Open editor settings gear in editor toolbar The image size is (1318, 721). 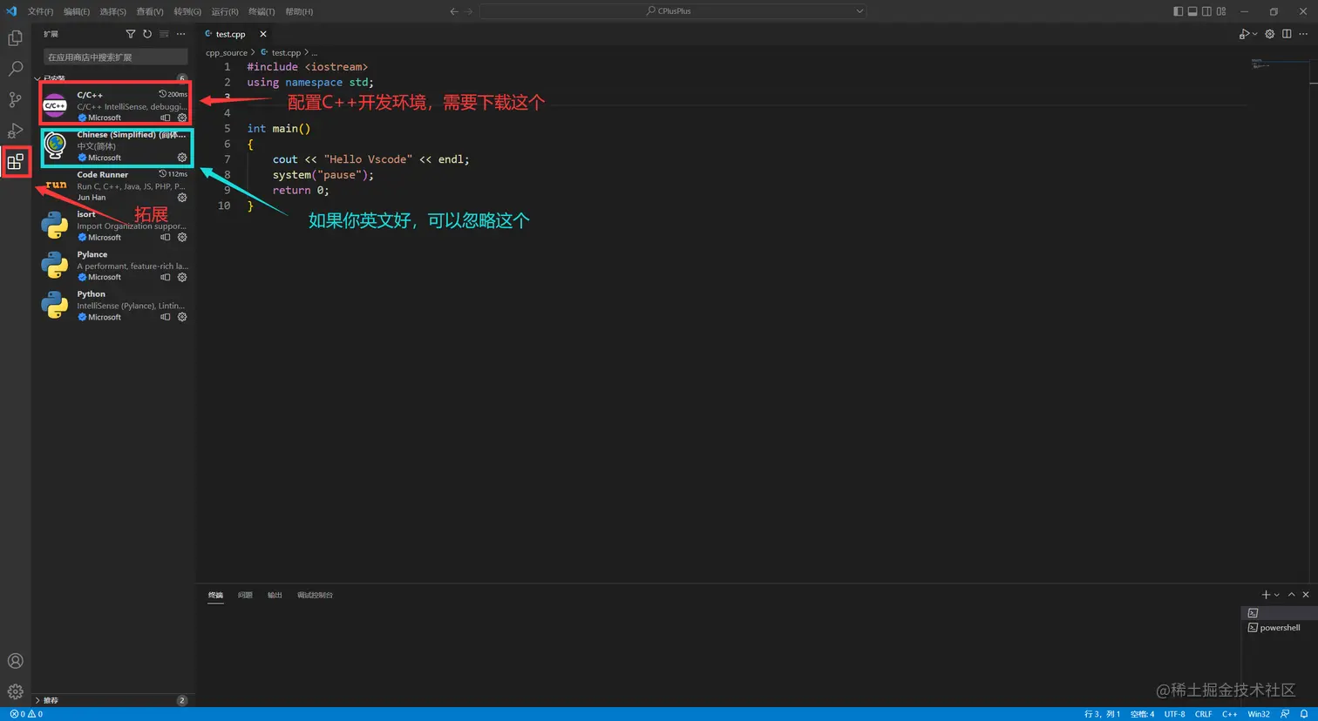[x=1269, y=34]
